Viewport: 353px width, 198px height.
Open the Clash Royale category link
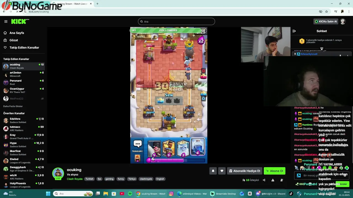click(x=75, y=179)
